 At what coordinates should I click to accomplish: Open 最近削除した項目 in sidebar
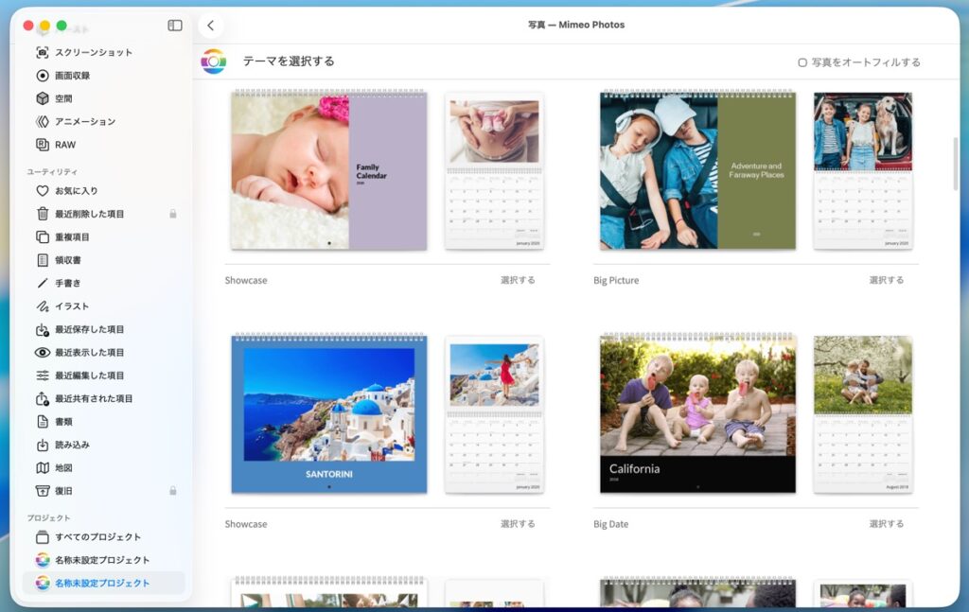click(89, 214)
